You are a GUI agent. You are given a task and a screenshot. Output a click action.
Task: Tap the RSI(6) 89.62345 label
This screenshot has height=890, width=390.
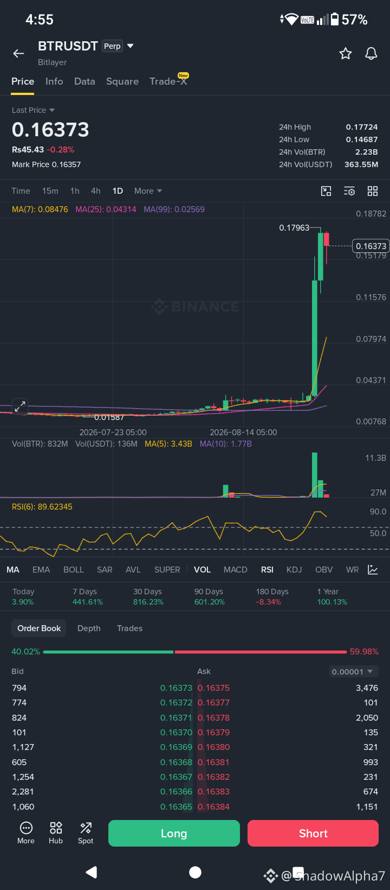point(42,507)
